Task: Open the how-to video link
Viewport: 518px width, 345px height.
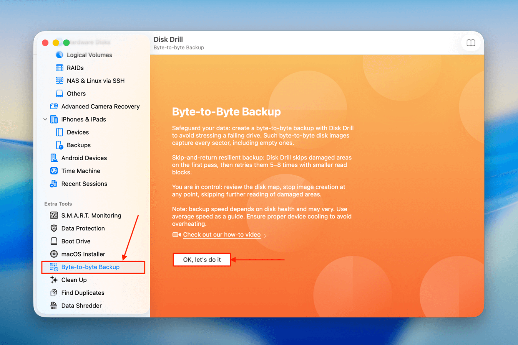Action: tap(222, 234)
